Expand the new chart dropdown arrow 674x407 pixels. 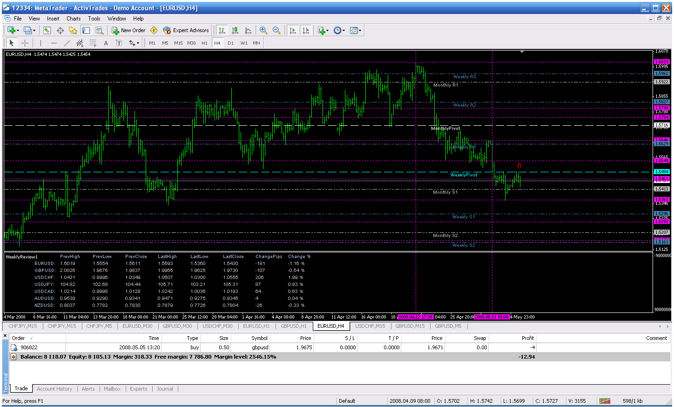pos(18,30)
